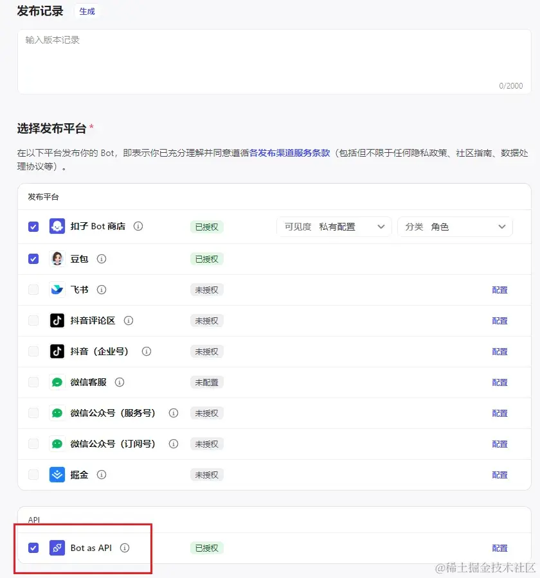Click the 选择发布平台 heading

point(51,128)
